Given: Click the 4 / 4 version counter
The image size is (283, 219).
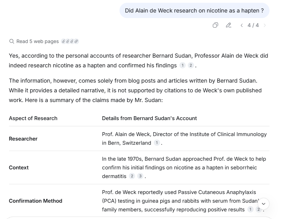Looking at the screenshot, I should [253, 25].
